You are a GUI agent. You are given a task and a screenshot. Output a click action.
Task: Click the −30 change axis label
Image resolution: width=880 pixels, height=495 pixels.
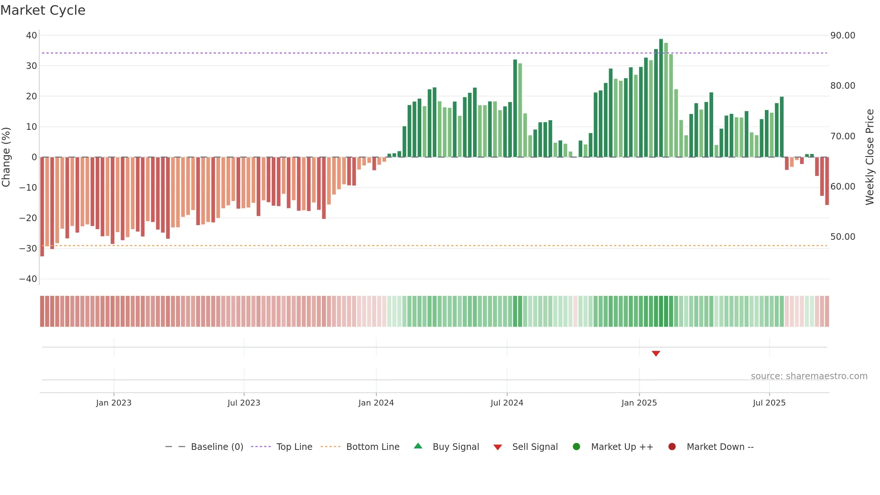tap(28, 249)
